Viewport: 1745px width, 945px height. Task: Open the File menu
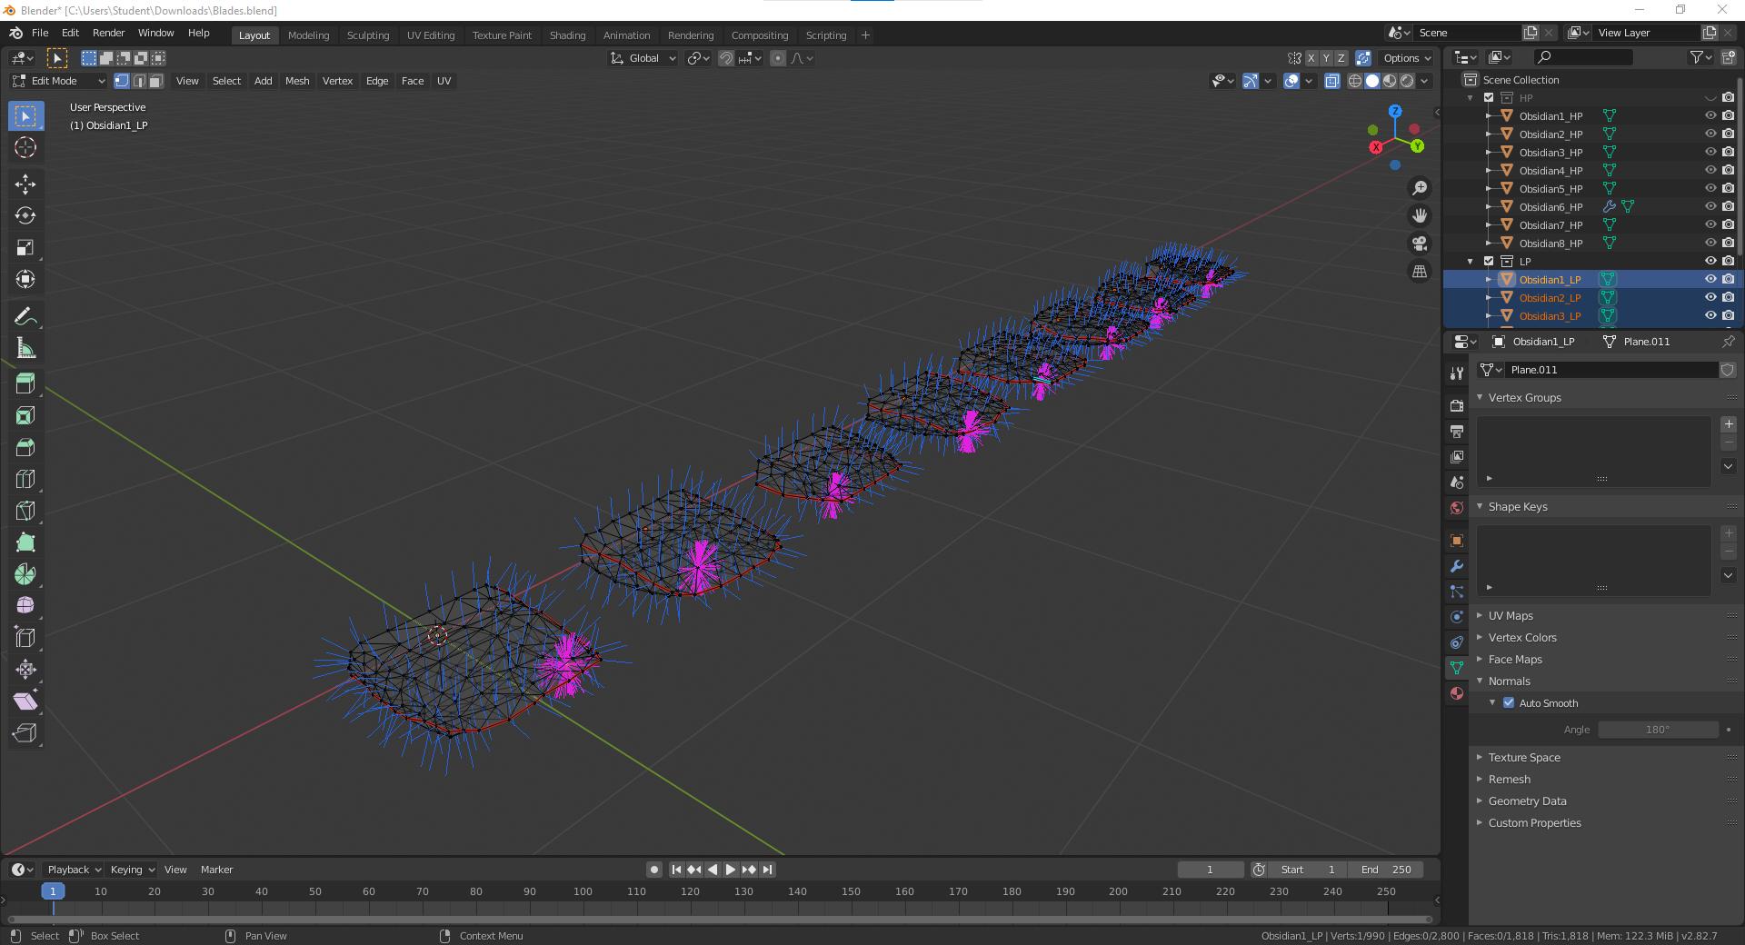40,33
